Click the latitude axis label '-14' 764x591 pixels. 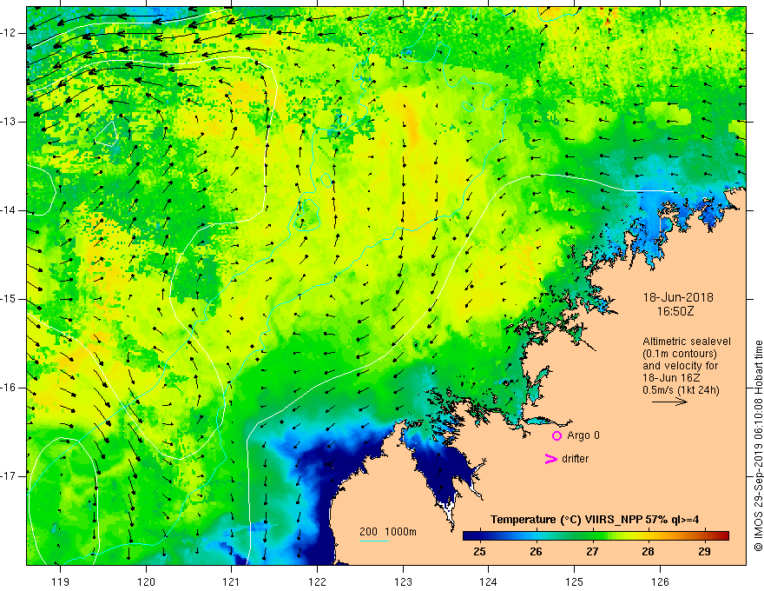point(10,210)
